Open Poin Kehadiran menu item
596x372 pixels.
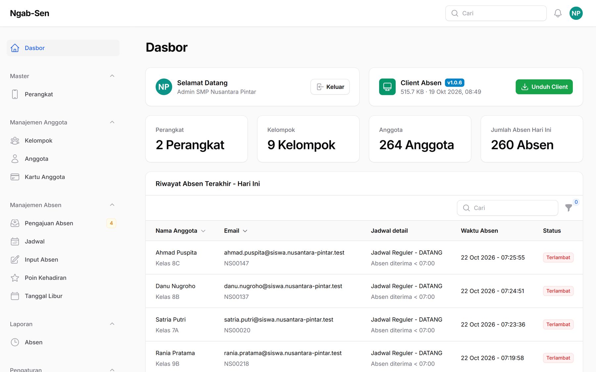pos(63,278)
